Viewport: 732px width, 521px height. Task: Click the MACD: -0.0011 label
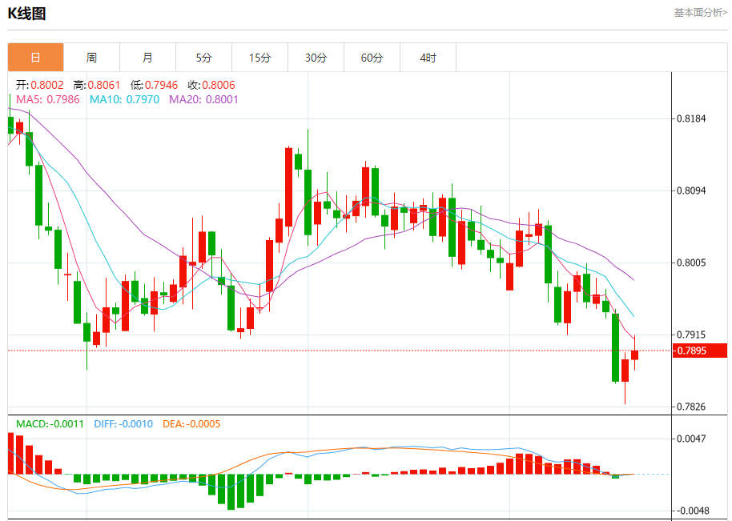50,424
